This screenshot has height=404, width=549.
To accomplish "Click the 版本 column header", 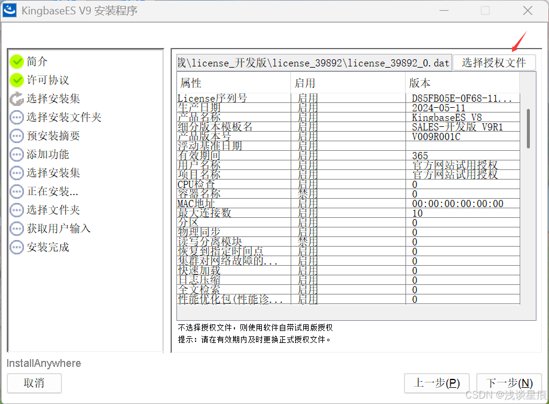I will 462,83.
